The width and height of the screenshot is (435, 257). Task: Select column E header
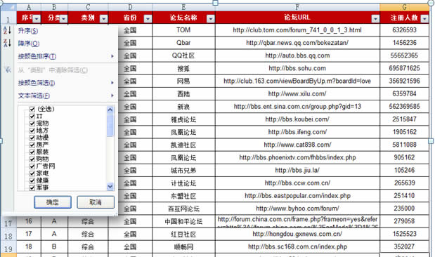pos(183,7)
